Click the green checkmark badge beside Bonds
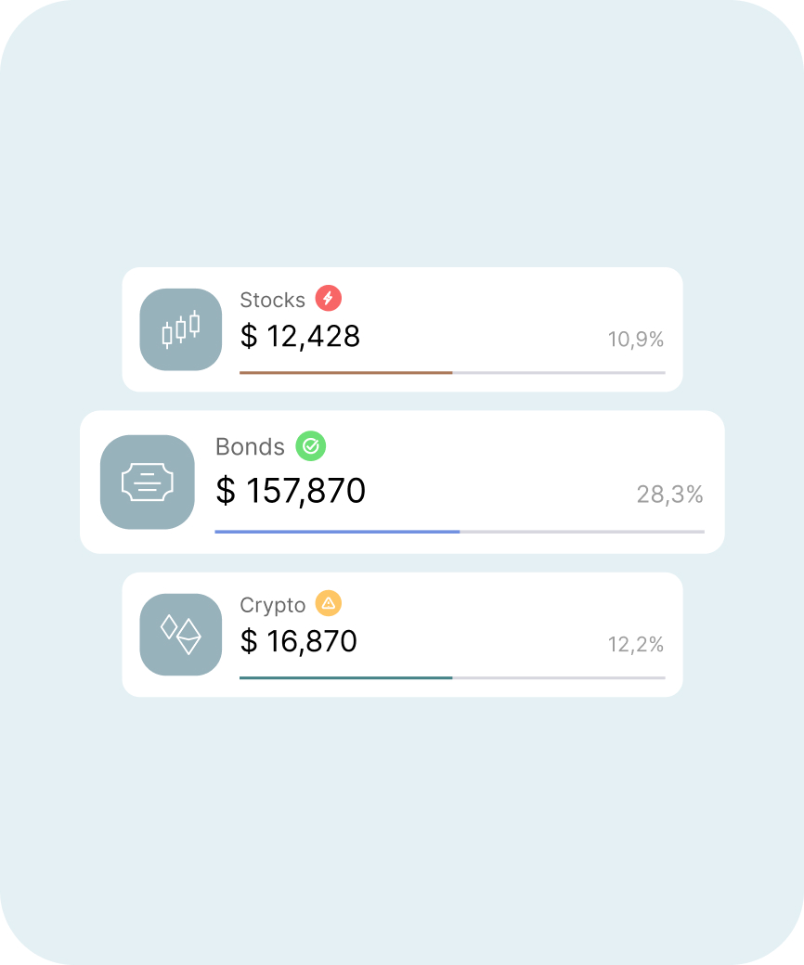 point(311,445)
